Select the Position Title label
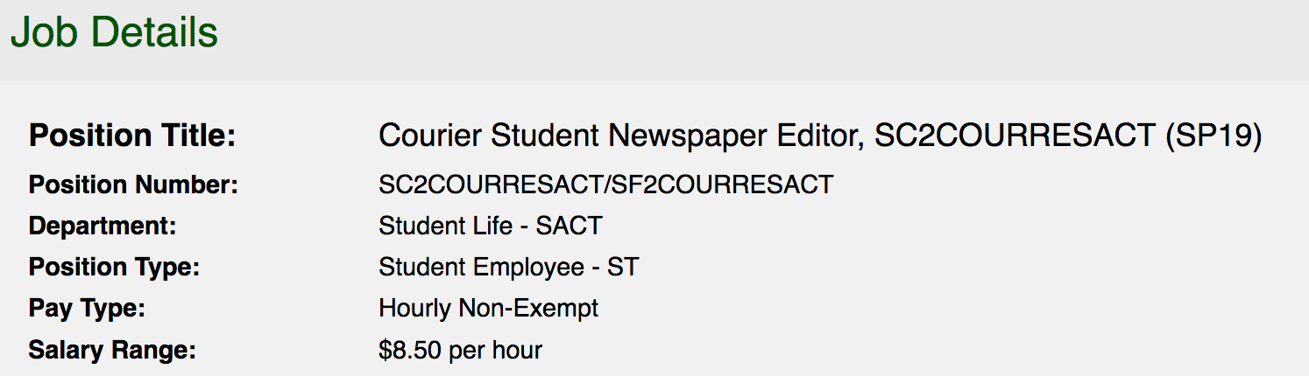The image size is (1309, 376). click(x=132, y=136)
